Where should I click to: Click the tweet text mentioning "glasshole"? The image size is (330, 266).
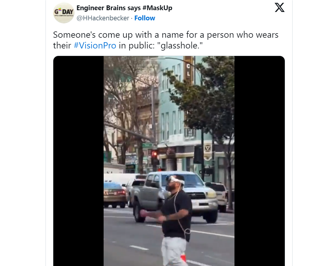click(166, 40)
